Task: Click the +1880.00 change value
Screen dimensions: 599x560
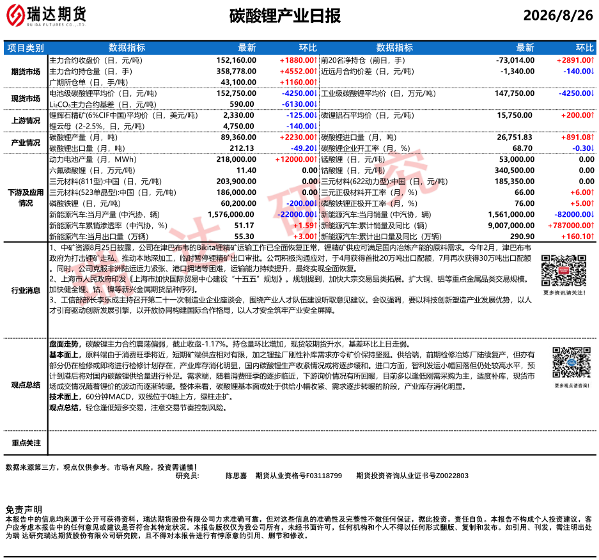Action: pyautogui.click(x=298, y=60)
